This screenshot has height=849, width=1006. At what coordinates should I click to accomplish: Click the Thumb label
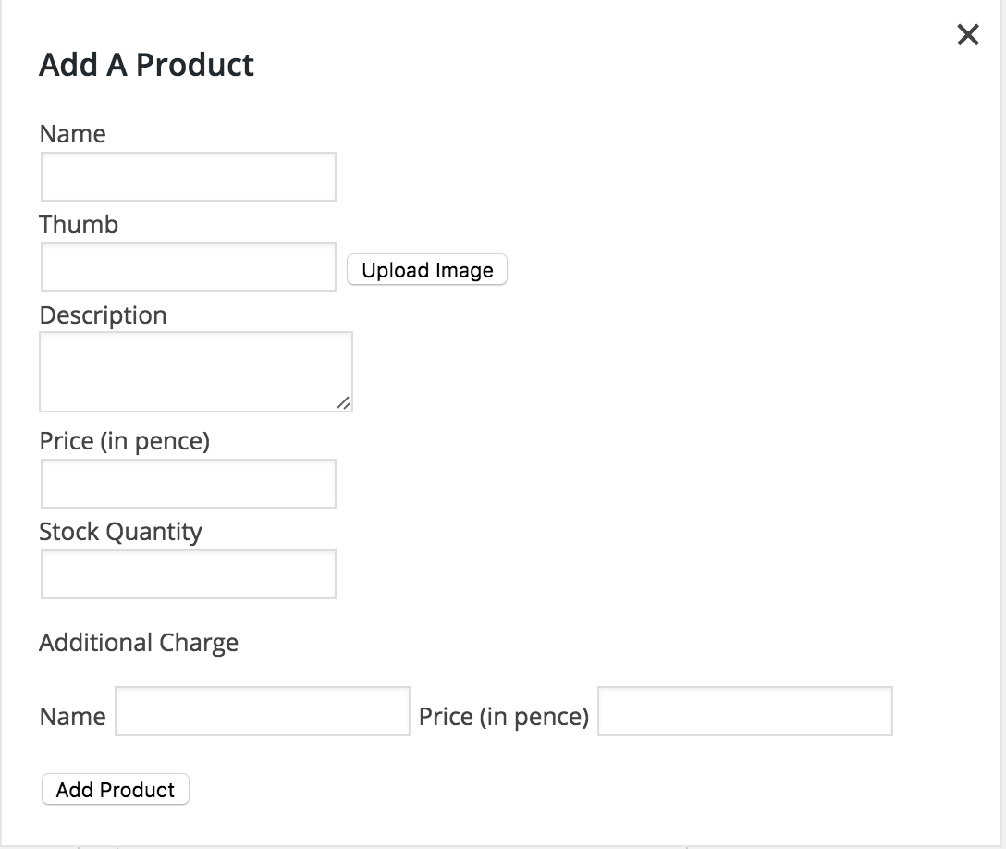coord(79,225)
